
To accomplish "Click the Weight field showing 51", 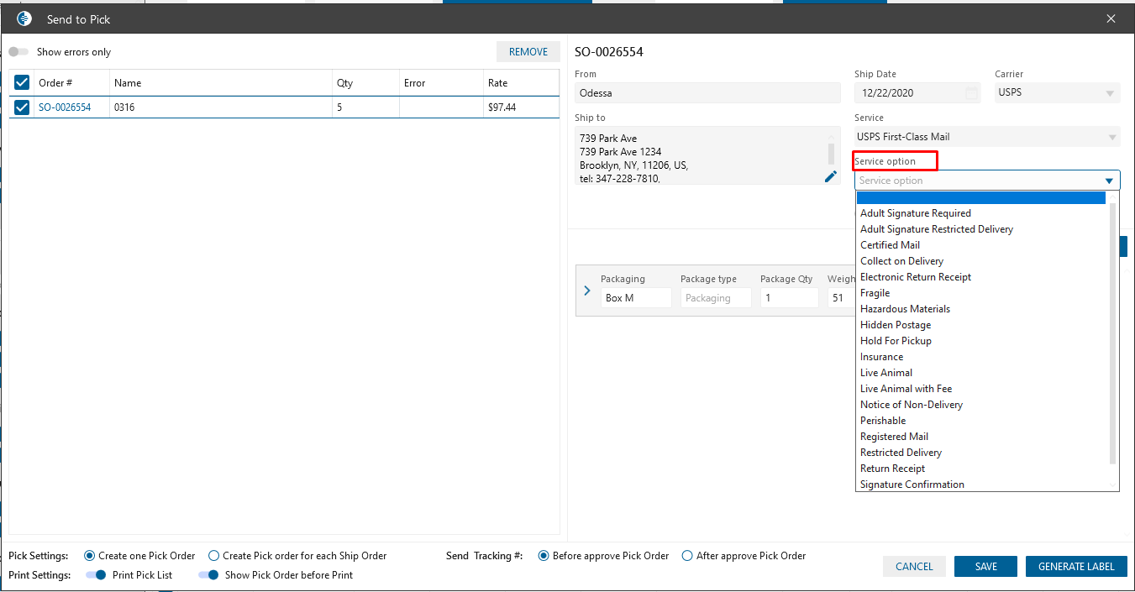I will (x=841, y=298).
